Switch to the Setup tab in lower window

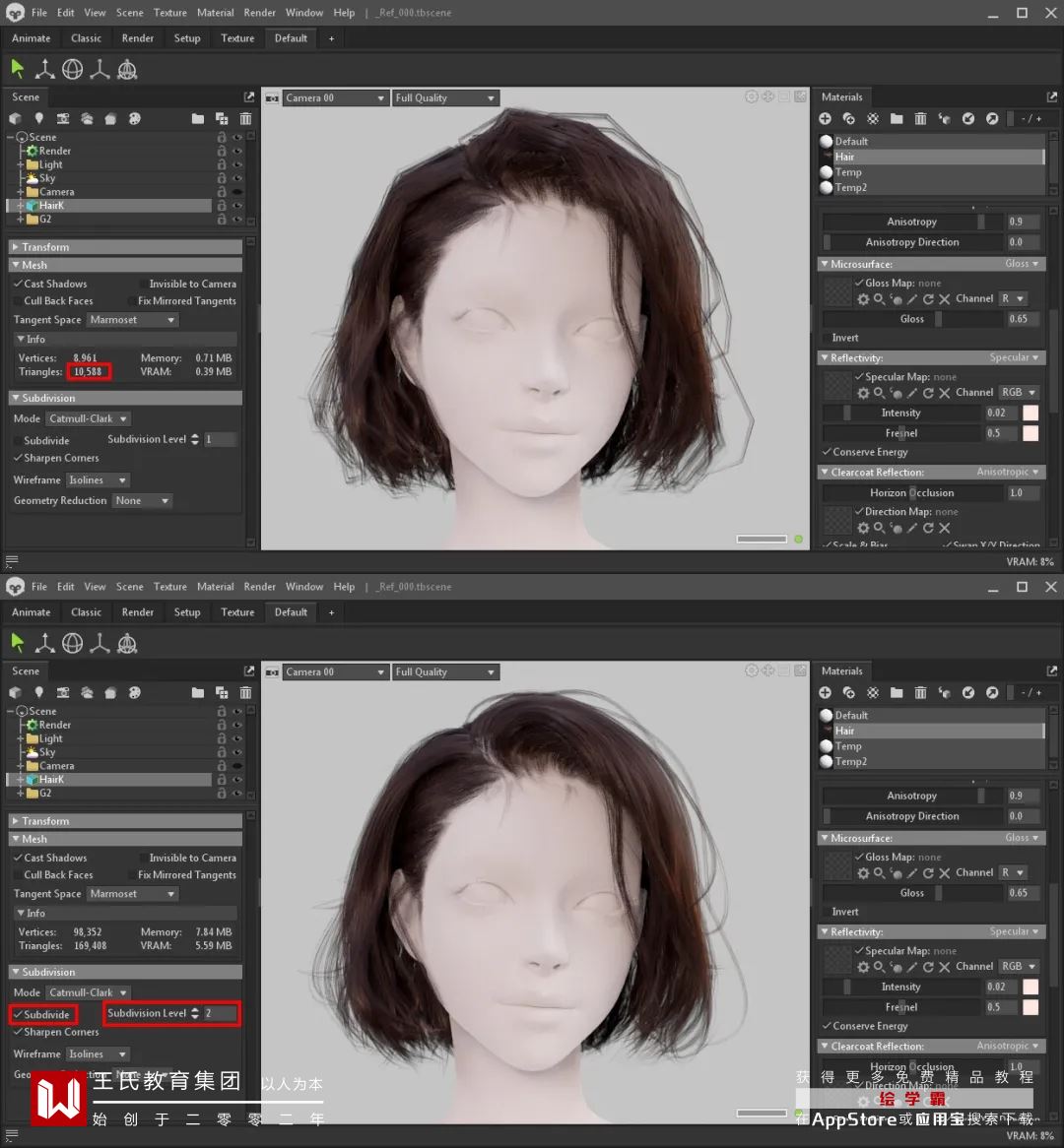[187, 612]
